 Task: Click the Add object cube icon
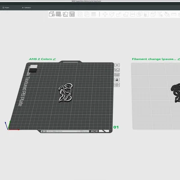[52, 14]
